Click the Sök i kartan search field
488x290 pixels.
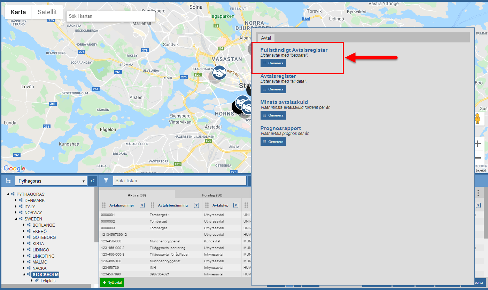[x=110, y=16]
